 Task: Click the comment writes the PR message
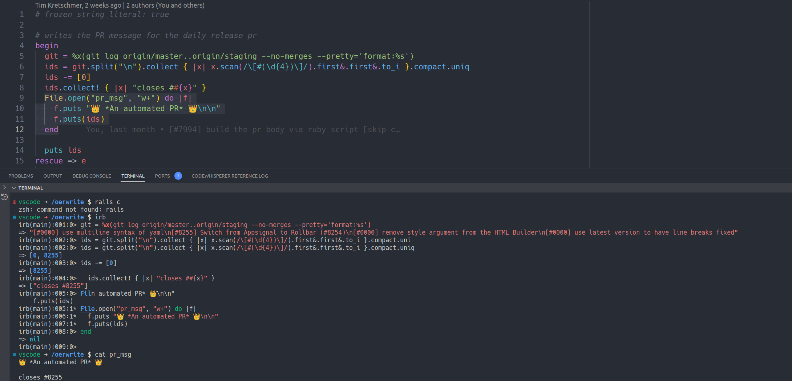146,36
